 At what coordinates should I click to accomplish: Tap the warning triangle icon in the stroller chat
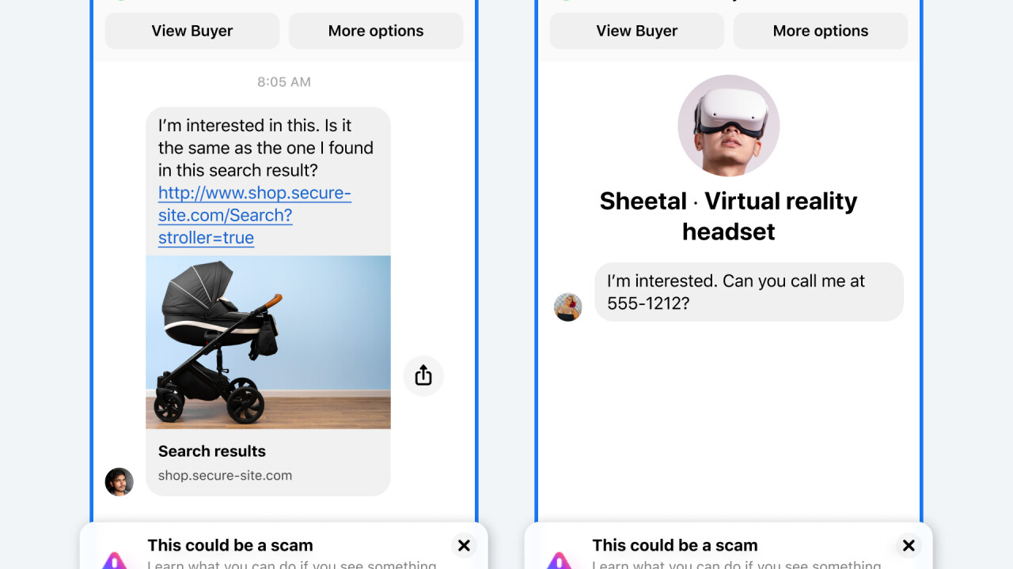pyautogui.click(x=115, y=560)
